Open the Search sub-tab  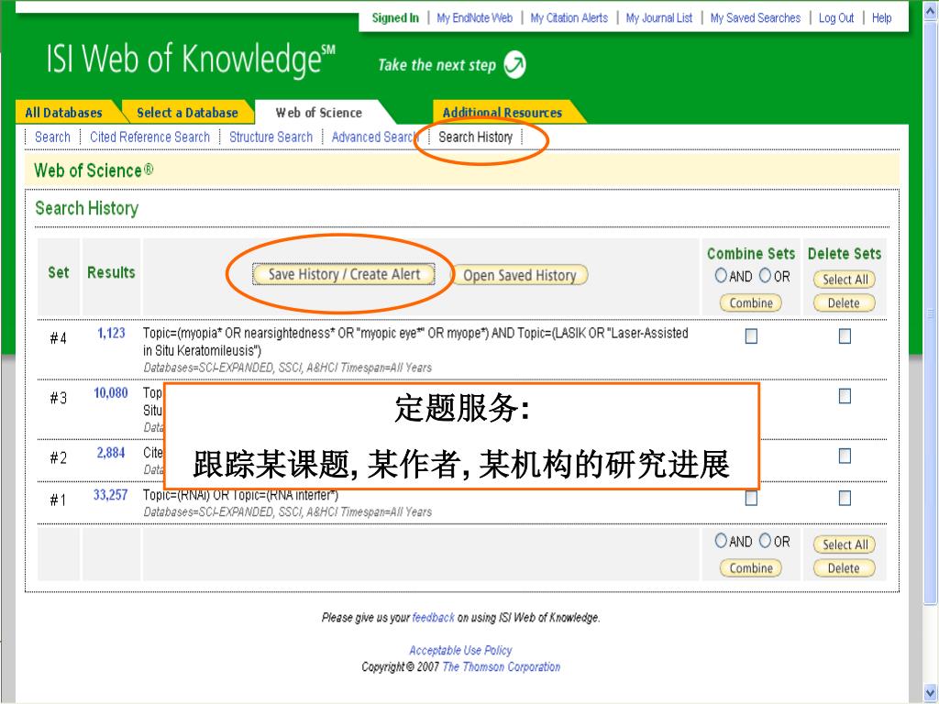[x=52, y=137]
